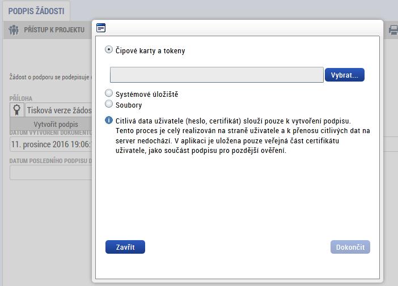Select Systémové úložiště radio option
This screenshot has width=398, height=286.
point(109,93)
